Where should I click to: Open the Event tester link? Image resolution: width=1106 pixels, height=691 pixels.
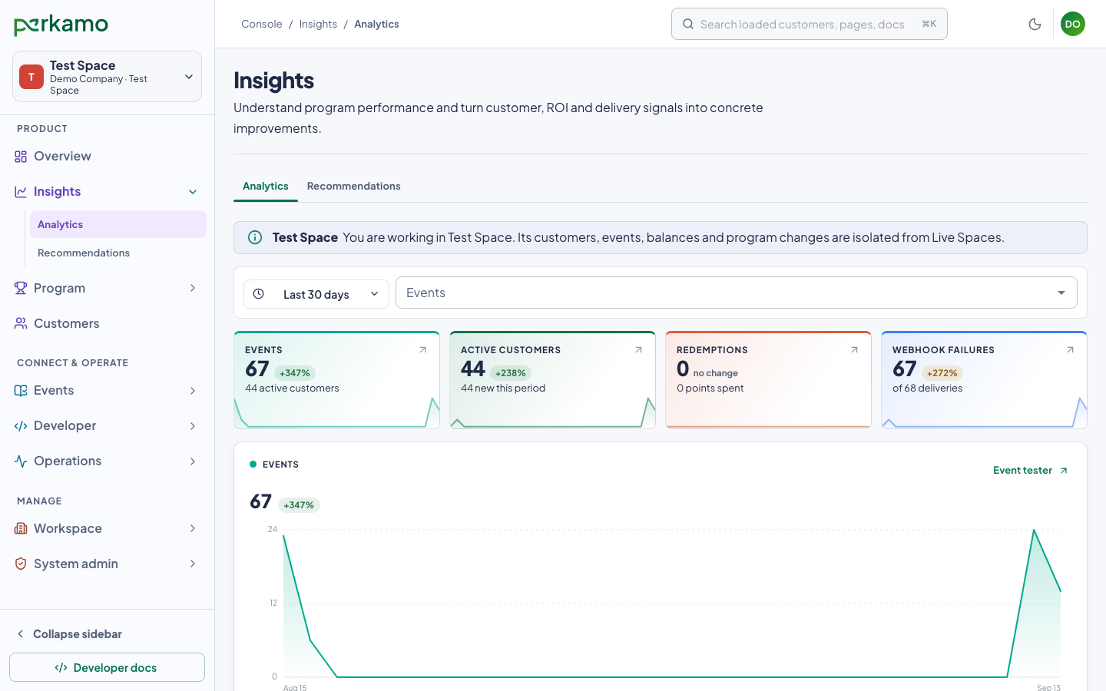coord(1030,470)
